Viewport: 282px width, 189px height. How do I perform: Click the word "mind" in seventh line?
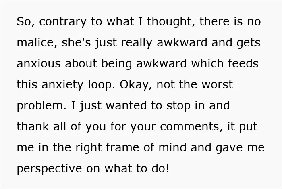point(172,147)
